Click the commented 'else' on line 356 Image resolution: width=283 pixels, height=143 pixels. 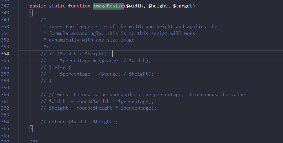click(x=60, y=67)
